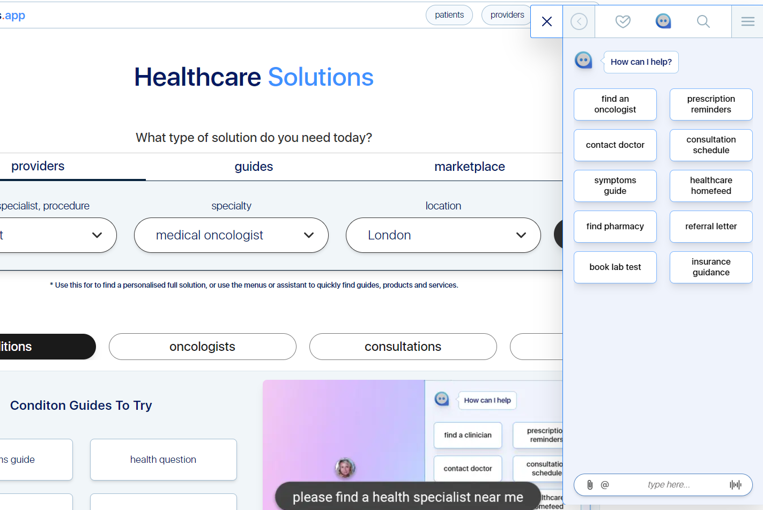The height and width of the screenshot is (510, 763).
Task: Select the contact doctor option in the assistant panel
Action: pyautogui.click(x=615, y=145)
